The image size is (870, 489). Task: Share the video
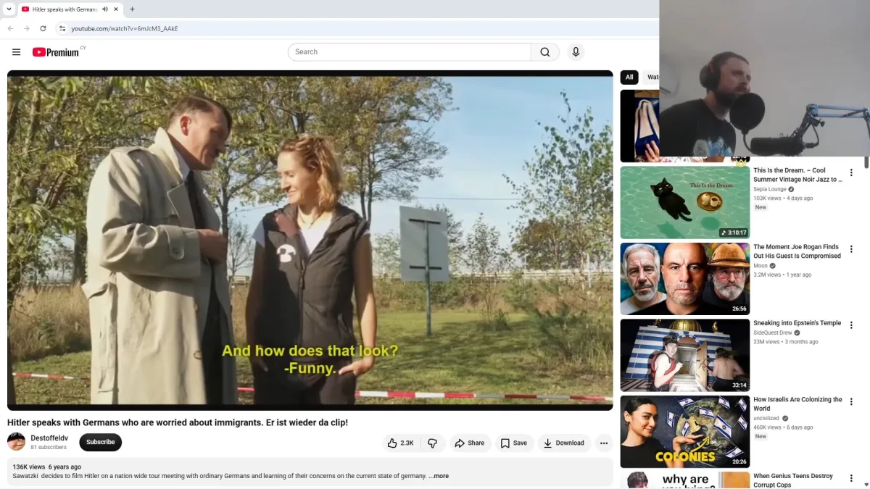(470, 443)
